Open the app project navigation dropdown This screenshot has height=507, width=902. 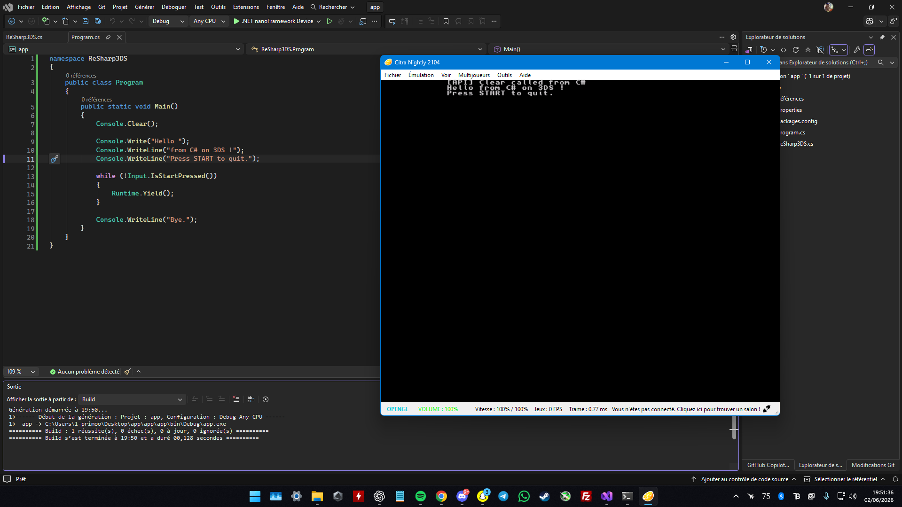click(x=124, y=49)
